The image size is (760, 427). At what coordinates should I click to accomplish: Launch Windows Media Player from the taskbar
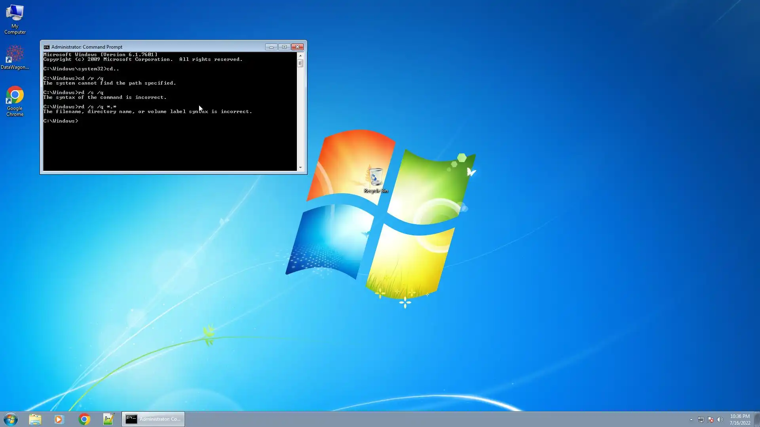(59, 419)
